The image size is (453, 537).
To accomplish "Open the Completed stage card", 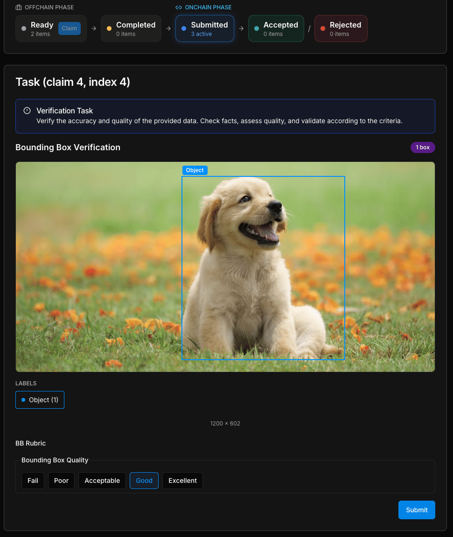I will coord(131,28).
